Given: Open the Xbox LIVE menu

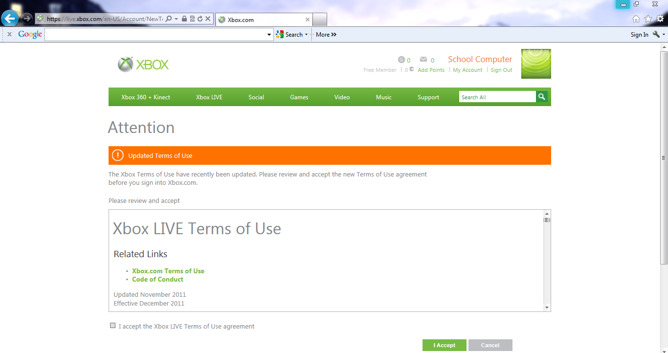Looking at the screenshot, I should (x=209, y=97).
